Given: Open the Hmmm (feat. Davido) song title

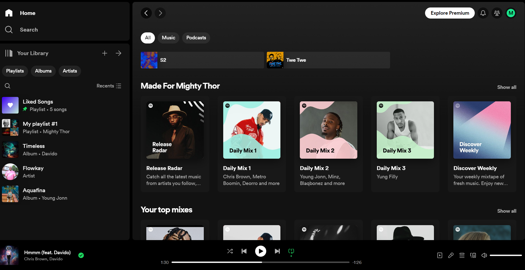Looking at the screenshot, I should coord(47,253).
